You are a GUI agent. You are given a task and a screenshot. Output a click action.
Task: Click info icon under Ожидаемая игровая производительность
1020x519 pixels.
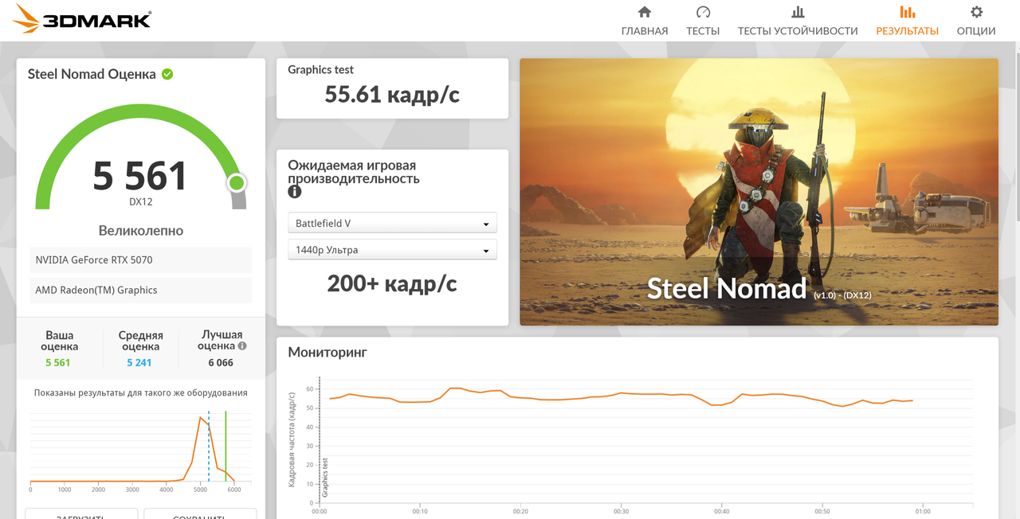coord(295,192)
